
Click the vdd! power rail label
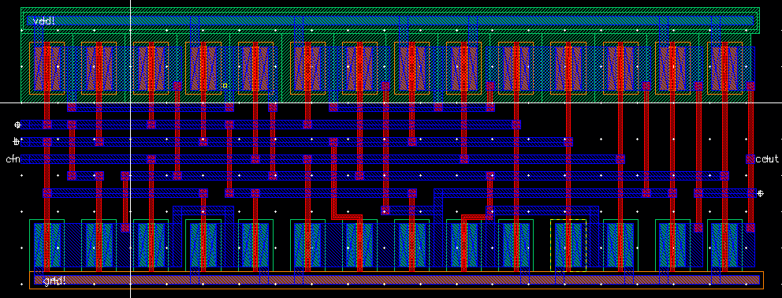[x=44, y=21]
